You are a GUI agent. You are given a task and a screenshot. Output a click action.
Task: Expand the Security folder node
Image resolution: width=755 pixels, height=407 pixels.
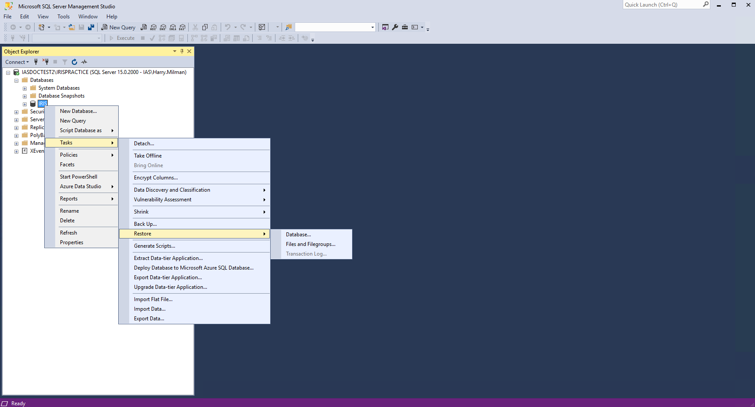coord(16,112)
